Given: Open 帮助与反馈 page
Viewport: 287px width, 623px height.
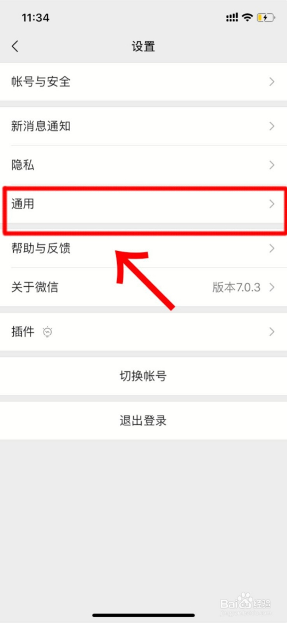Looking at the screenshot, I should (143, 249).
